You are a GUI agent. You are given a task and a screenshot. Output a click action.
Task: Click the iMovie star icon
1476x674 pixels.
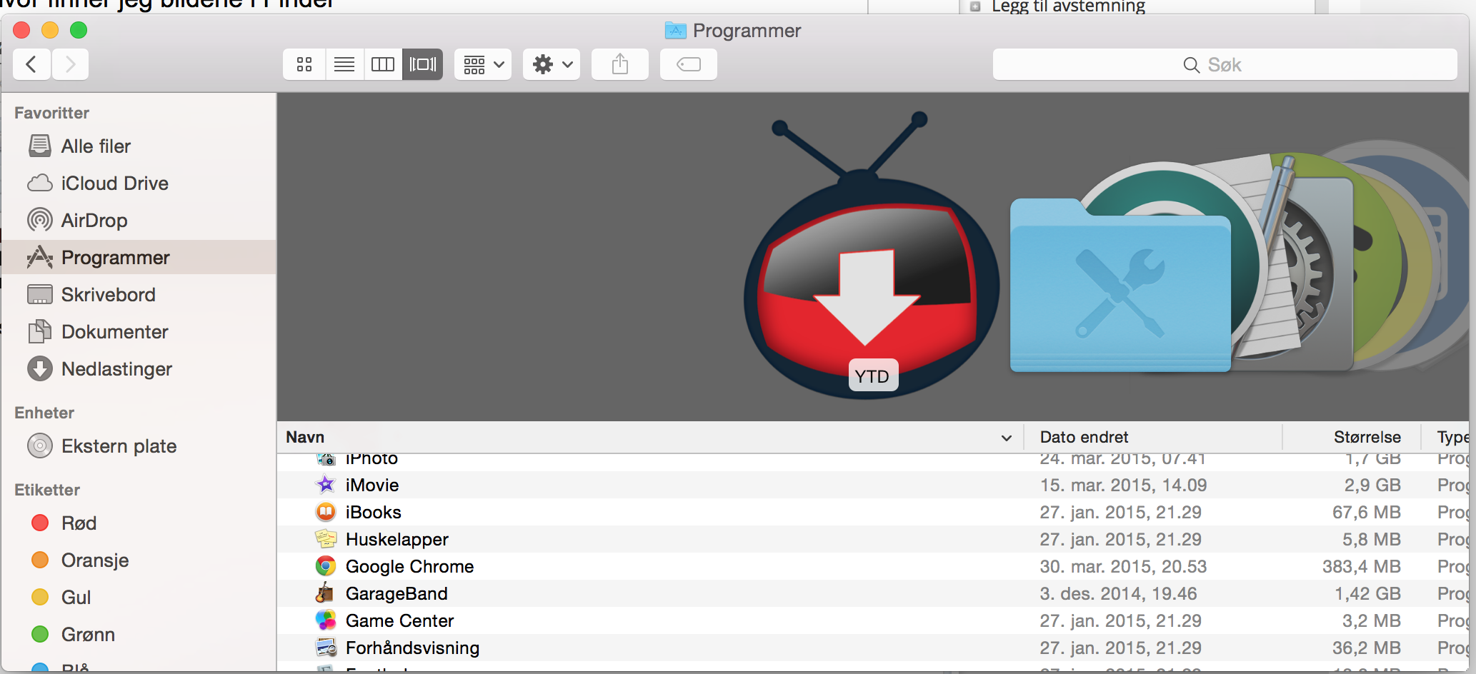[x=326, y=485]
